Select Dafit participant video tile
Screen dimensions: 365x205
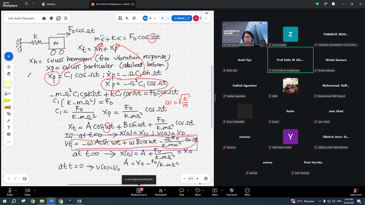point(290,85)
